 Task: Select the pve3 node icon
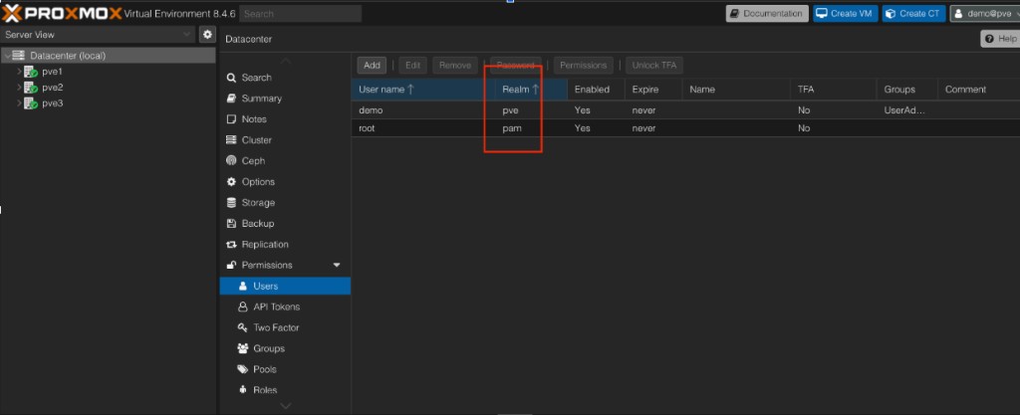point(31,104)
